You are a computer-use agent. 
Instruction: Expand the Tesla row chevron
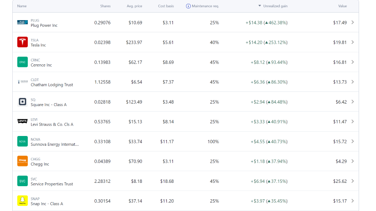(x=352, y=42)
